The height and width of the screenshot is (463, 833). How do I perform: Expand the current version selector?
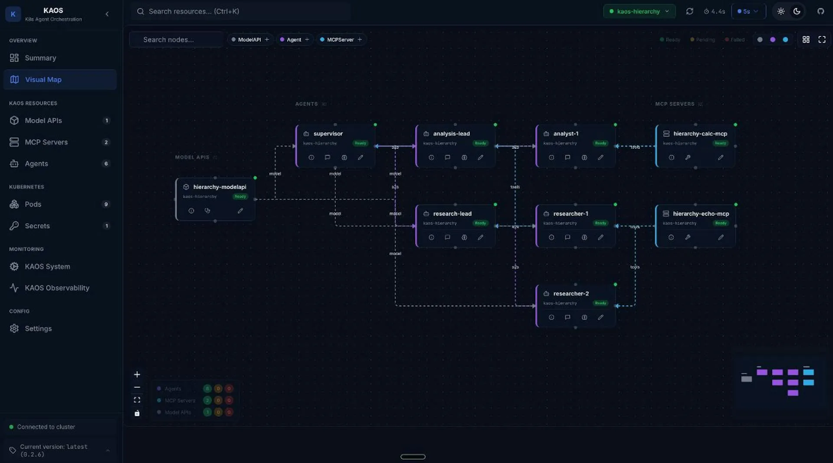[x=60, y=450]
